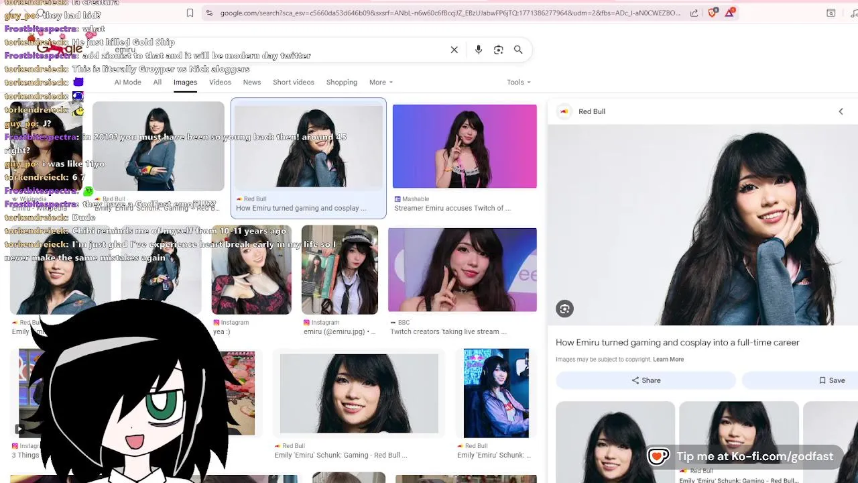Open the blue-lit Red Bull Emily 'Emiru' Schunk thumbnail
This screenshot has height=483, width=858.
pos(496,393)
